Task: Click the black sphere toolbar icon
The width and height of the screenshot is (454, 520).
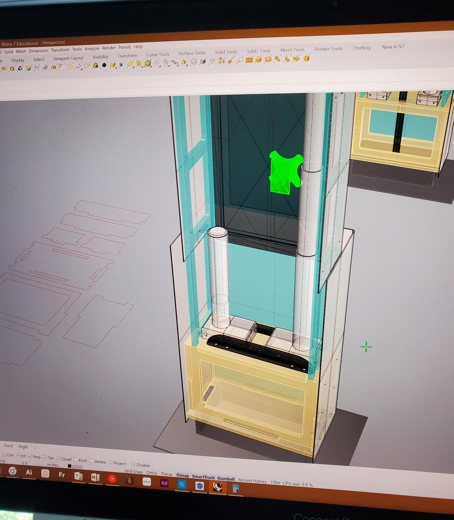Action: [104, 65]
